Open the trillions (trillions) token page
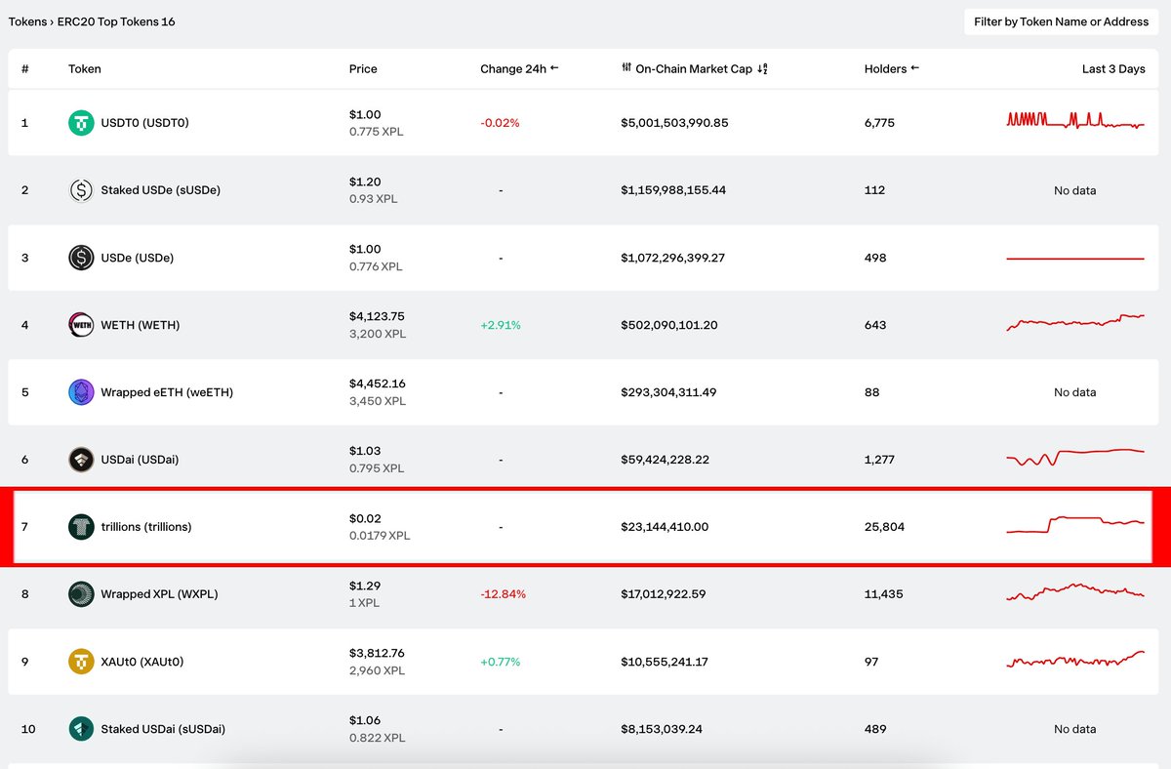Screen dimensions: 1171x769 (146, 527)
